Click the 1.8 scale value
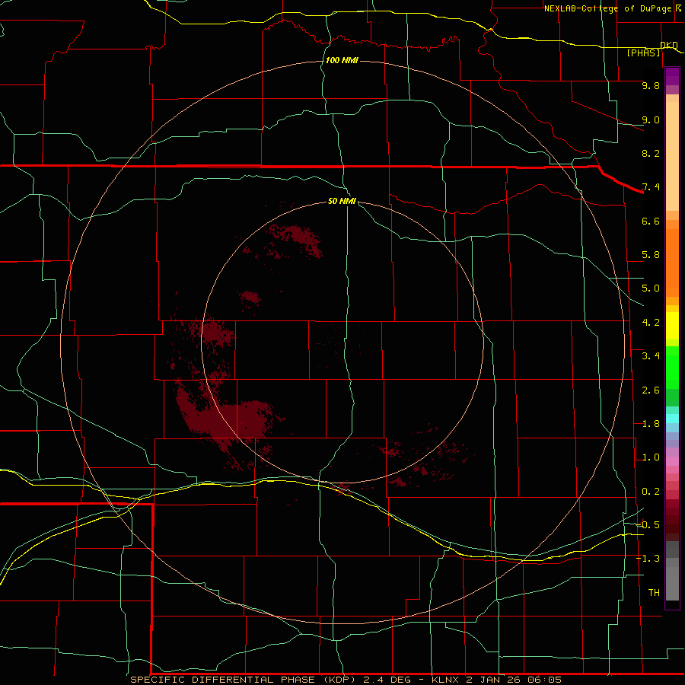This screenshot has width=685, height=685. coord(651,424)
